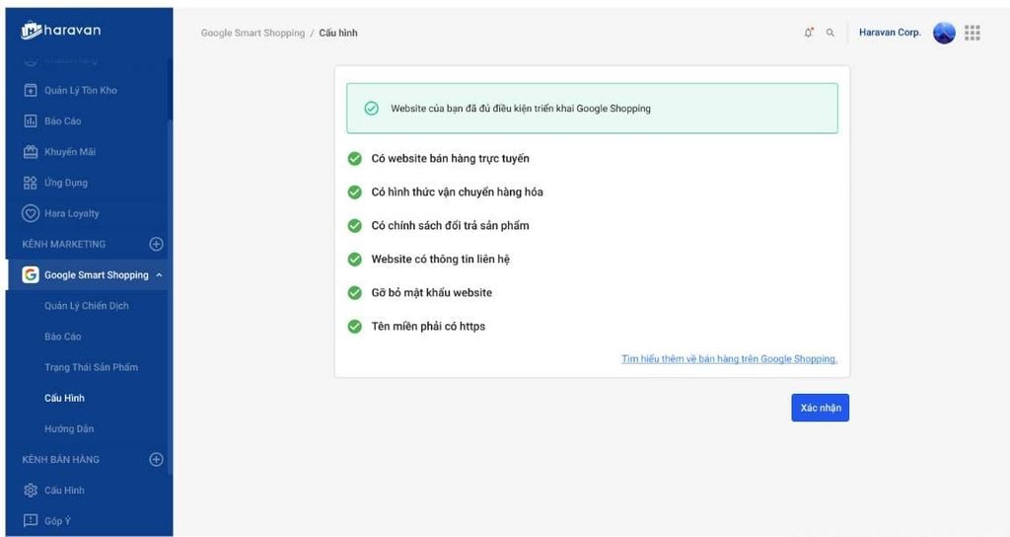Click the Cấu hình breadcrumb text
Viewport: 1010px width, 537px height.
[338, 33]
